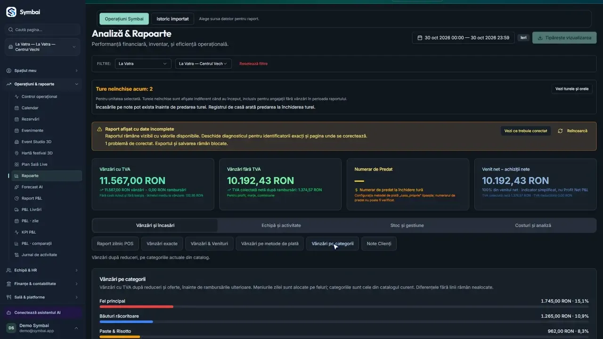Click the Caută pagina search field
Screen dimensions: 603x339
[x=42, y=30]
